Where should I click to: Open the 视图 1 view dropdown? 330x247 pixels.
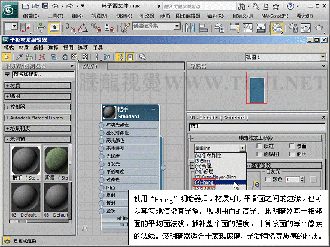[x=323, y=57]
